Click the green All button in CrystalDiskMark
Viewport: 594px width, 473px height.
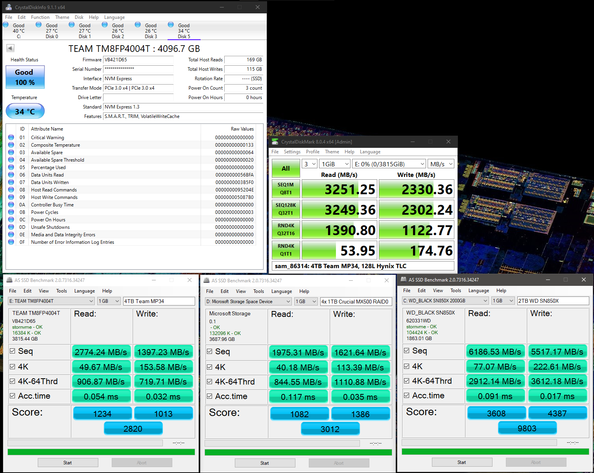pos(286,168)
